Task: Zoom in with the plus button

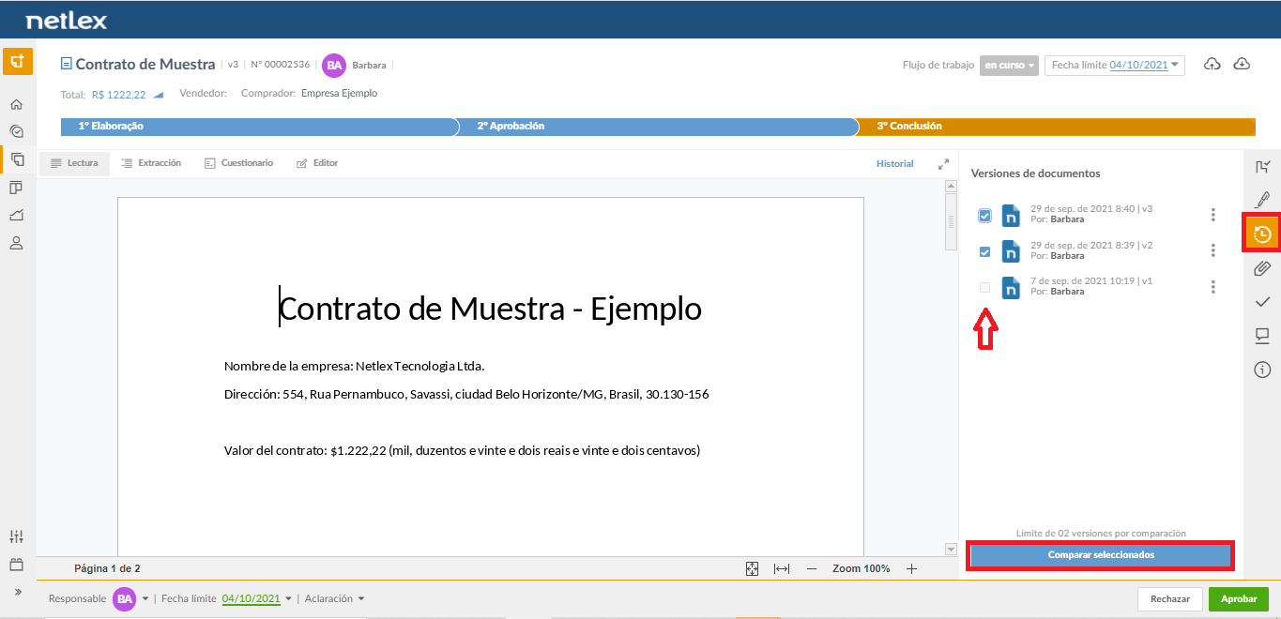Action: [911, 568]
